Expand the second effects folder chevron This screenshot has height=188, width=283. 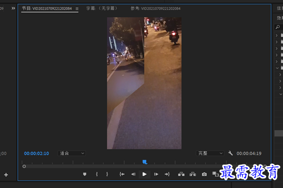pyautogui.click(x=277, y=42)
